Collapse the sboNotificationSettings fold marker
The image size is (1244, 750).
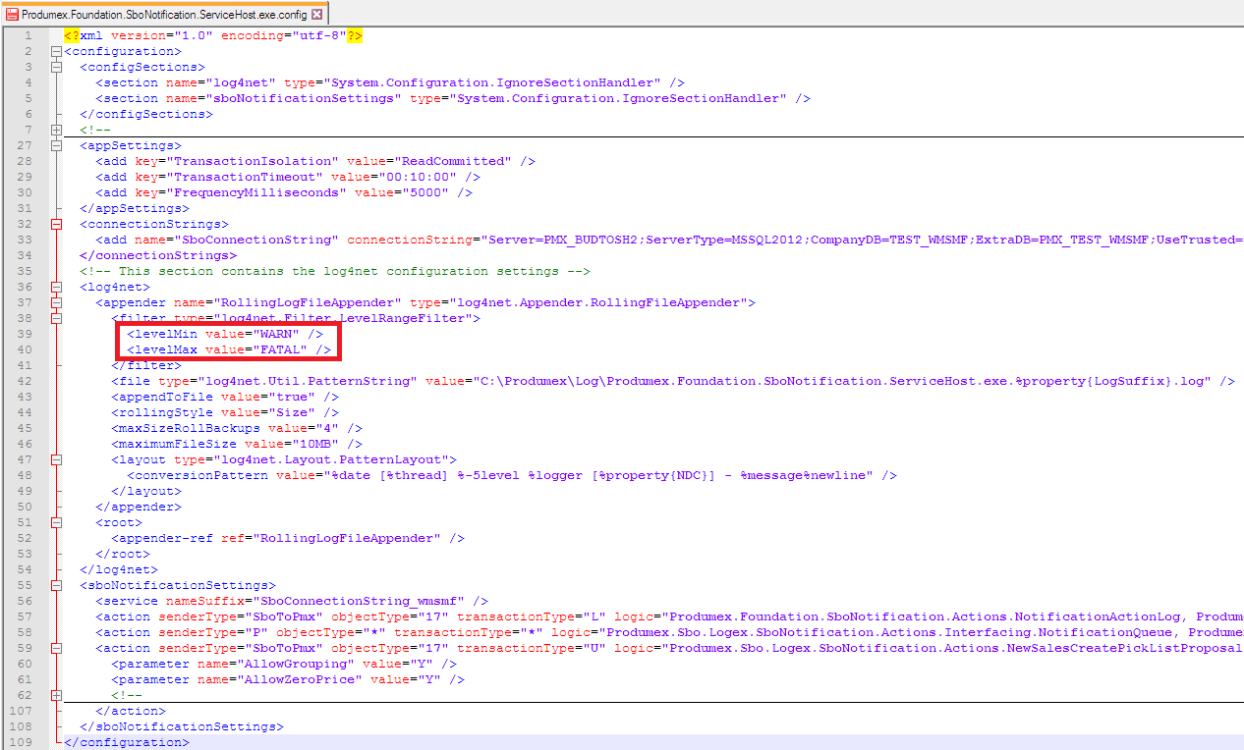56,585
